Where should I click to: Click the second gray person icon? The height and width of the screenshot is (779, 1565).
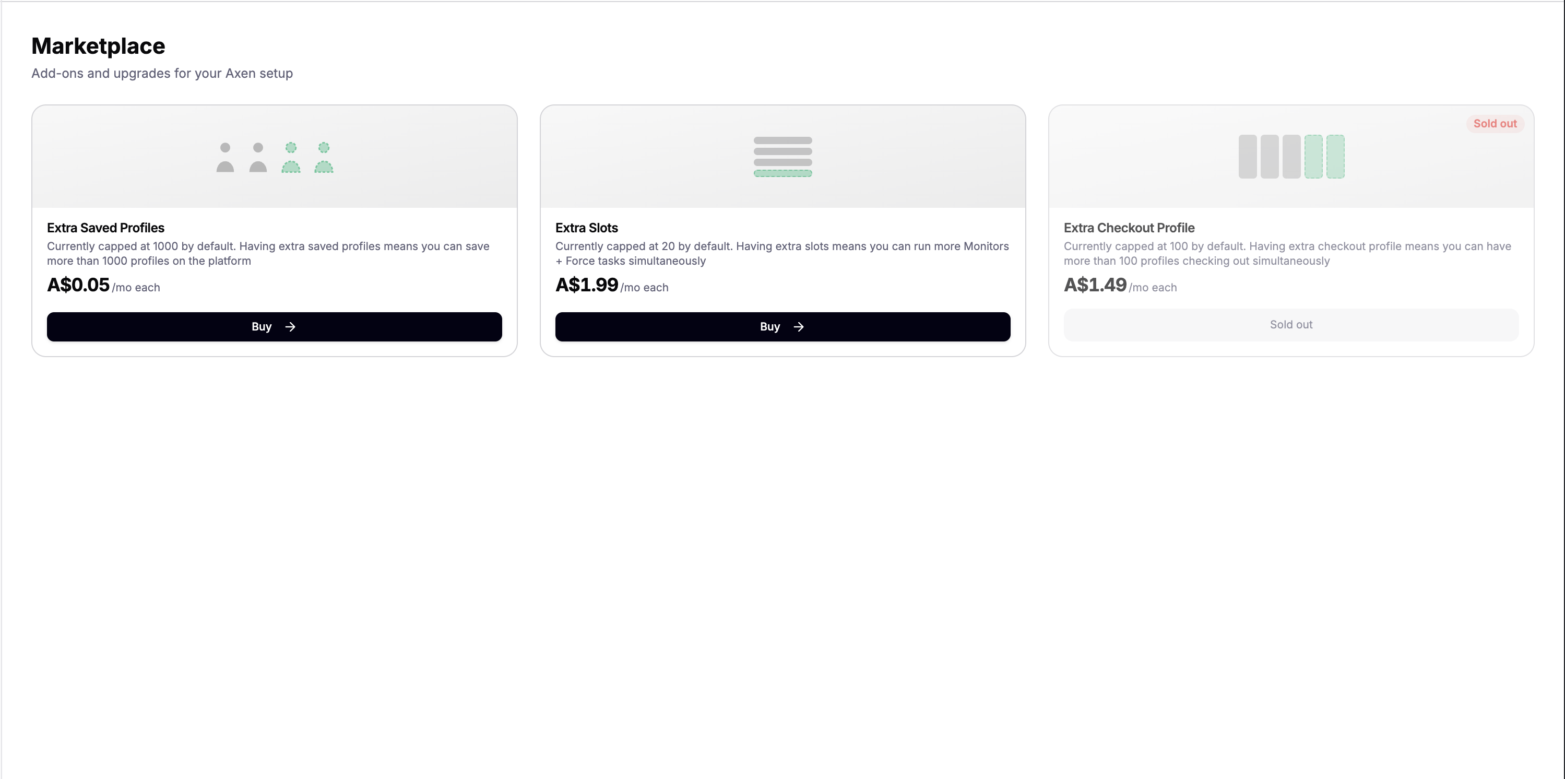point(258,157)
